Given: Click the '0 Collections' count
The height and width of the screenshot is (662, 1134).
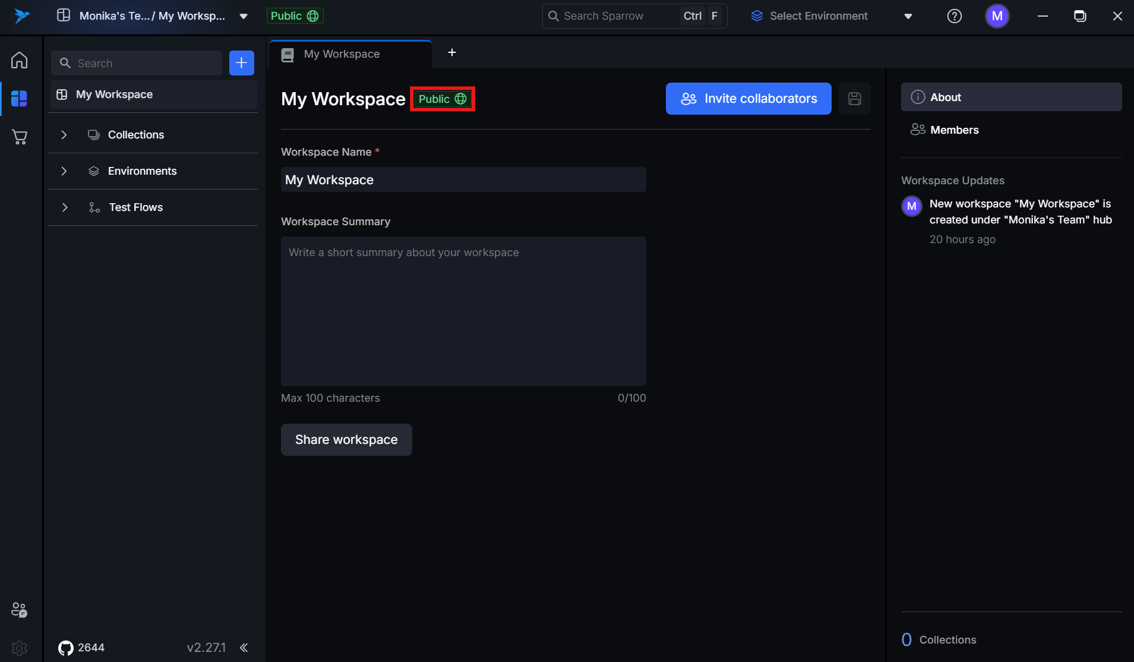Looking at the screenshot, I should point(939,639).
